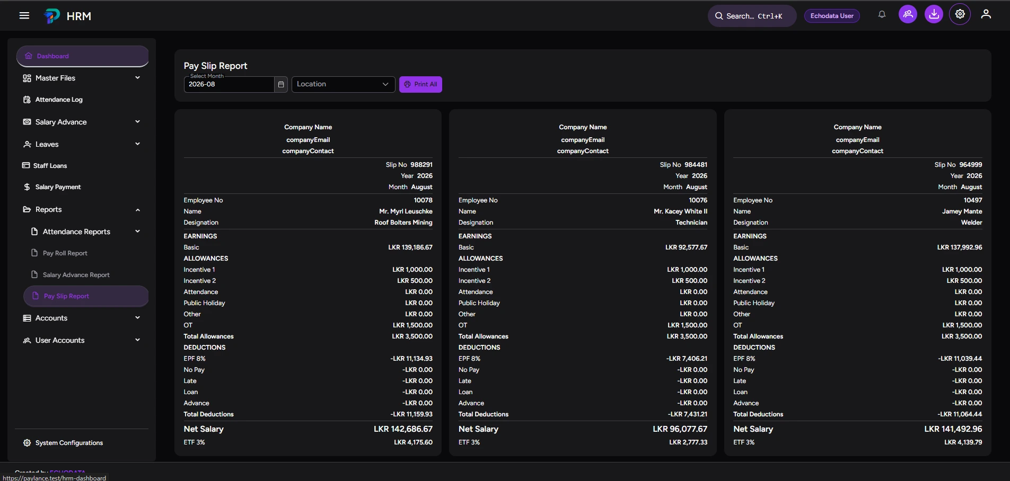Click the purple users group icon
Viewport: 1010px width, 481px height.
[908, 14]
